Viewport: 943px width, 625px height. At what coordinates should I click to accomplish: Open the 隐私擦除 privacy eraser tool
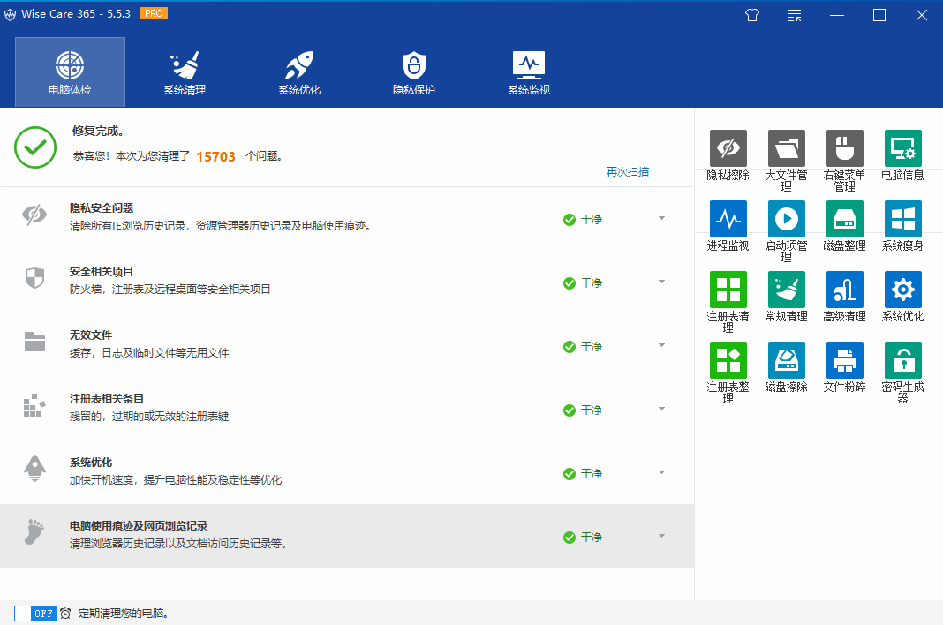pyautogui.click(x=728, y=148)
